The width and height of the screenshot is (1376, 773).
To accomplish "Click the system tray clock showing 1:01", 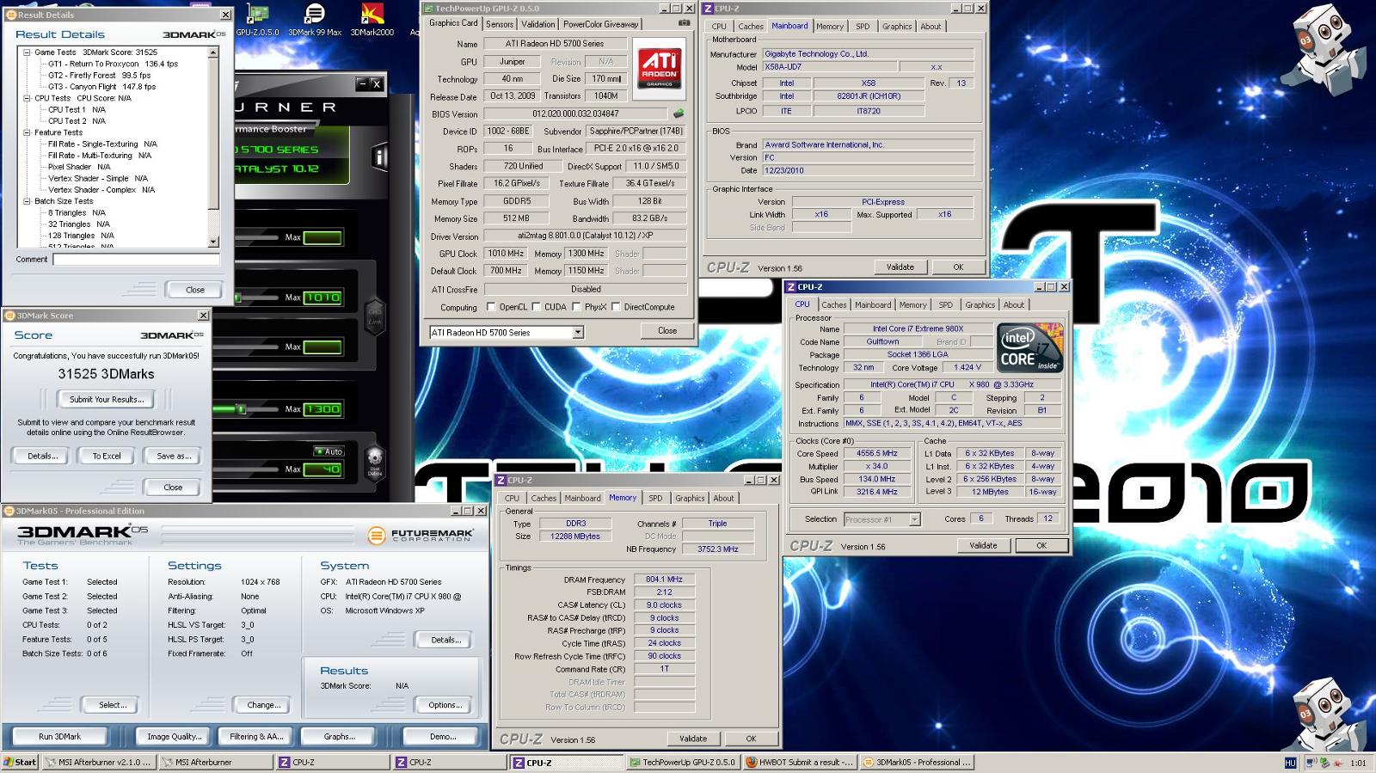I will (1358, 763).
